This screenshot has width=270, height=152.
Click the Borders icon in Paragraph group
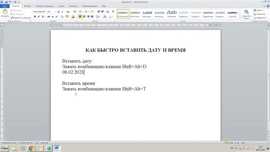[x=110, y=16]
